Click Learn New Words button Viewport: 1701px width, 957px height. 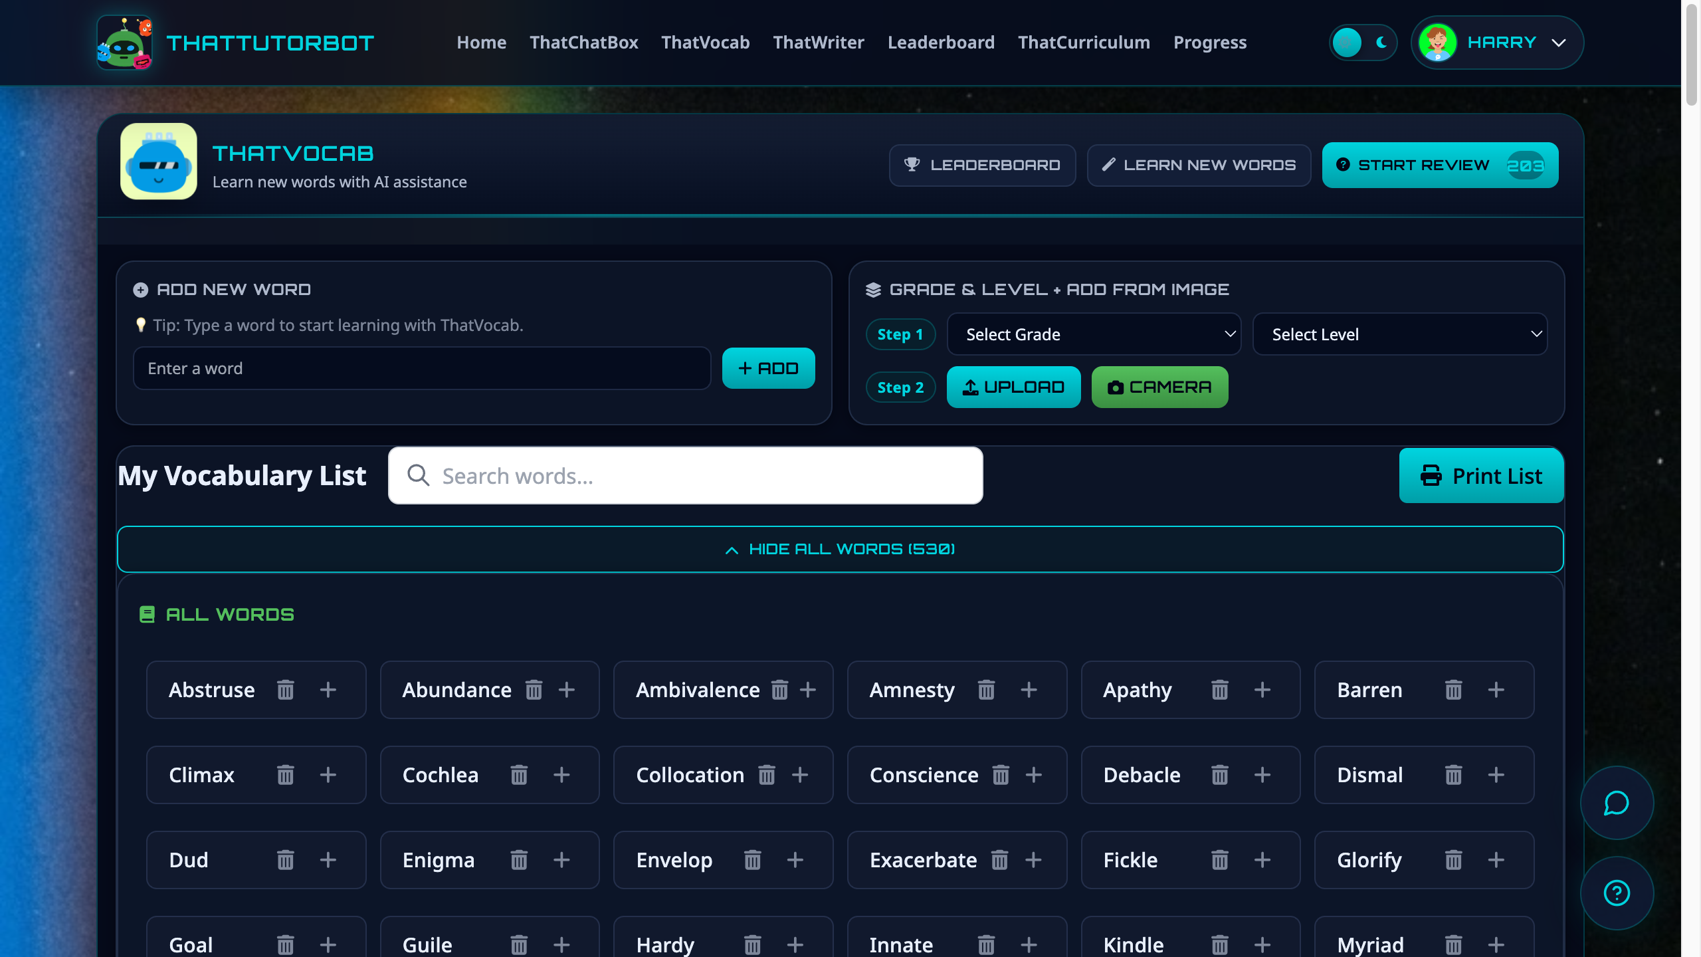(1199, 165)
